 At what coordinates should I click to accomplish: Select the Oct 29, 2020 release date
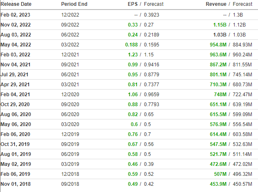click(x=15, y=105)
